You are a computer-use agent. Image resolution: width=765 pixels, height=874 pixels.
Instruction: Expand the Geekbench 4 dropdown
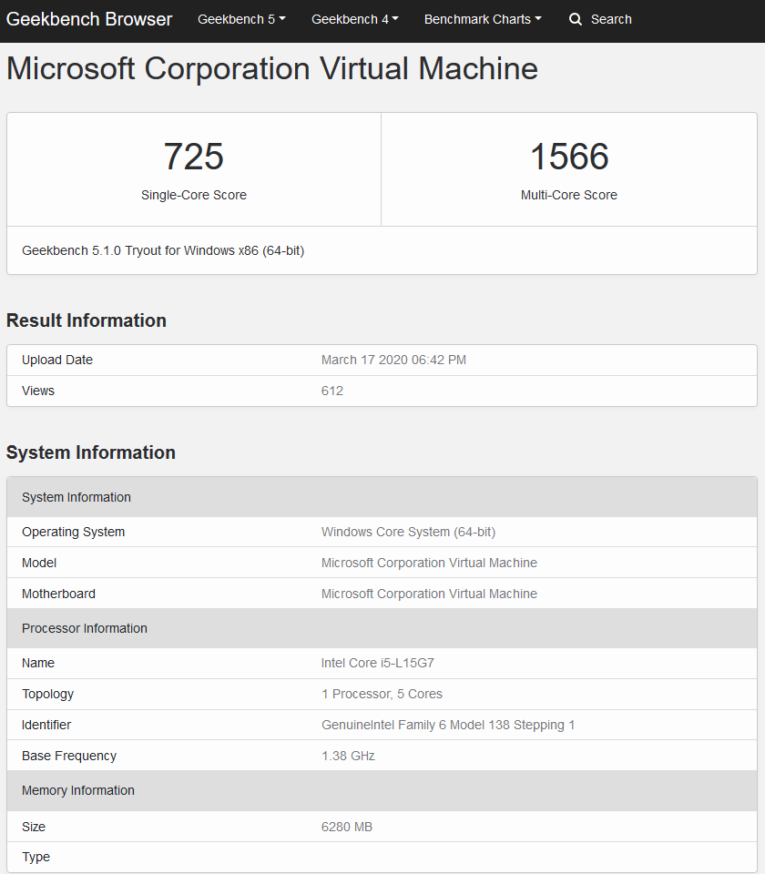coord(355,19)
